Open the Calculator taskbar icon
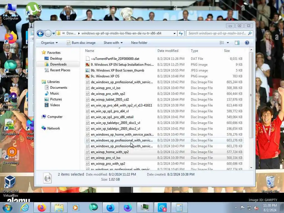Viewport: 284px width, 213px height. pyautogui.click(x=179, y=207)
